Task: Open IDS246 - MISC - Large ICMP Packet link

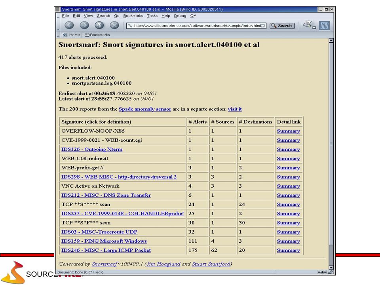Action: [x=106, y=250]
